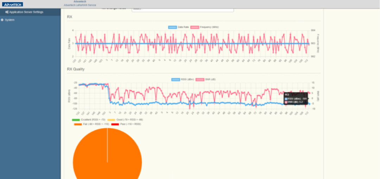Viewport: 380px width, 179px height.
Task: Open the partially hidden Select dropdown field
Action: coord(183,10)
